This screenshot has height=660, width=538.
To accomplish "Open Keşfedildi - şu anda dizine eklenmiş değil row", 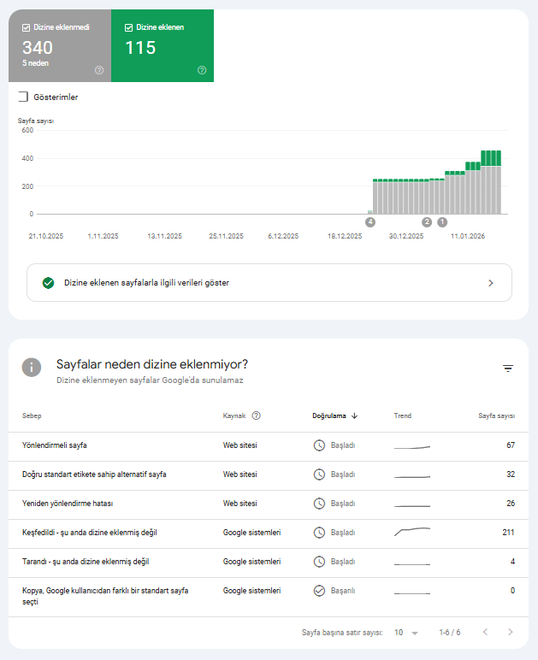I will tap(269, 533).
